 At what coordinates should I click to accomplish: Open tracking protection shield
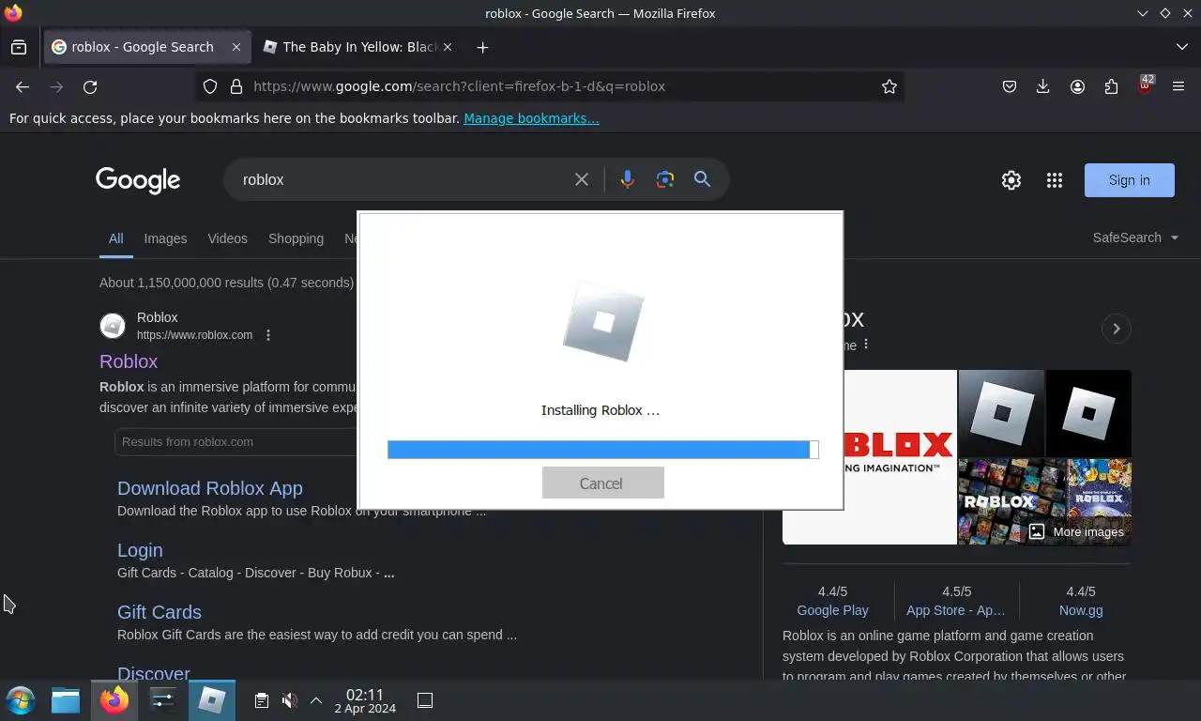[x=210, y=86]
